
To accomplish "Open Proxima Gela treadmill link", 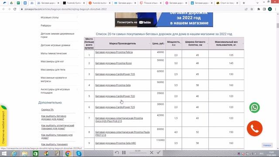I will pos(113,85).
